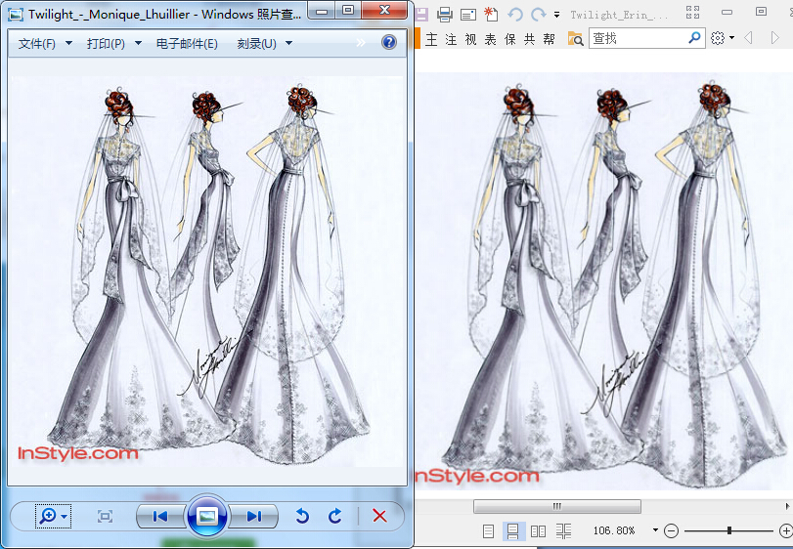
Task: Click the zoom slider handle
Action: pyautogui.click(x=728, y=530)
